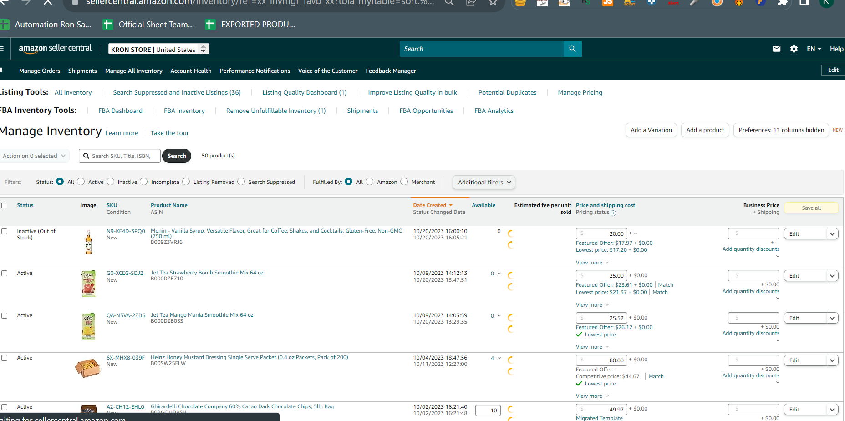The image size is (845, 421).
Task: Open the Automation Ron Sa... bookmark
Action: click(x=46, y=25)
